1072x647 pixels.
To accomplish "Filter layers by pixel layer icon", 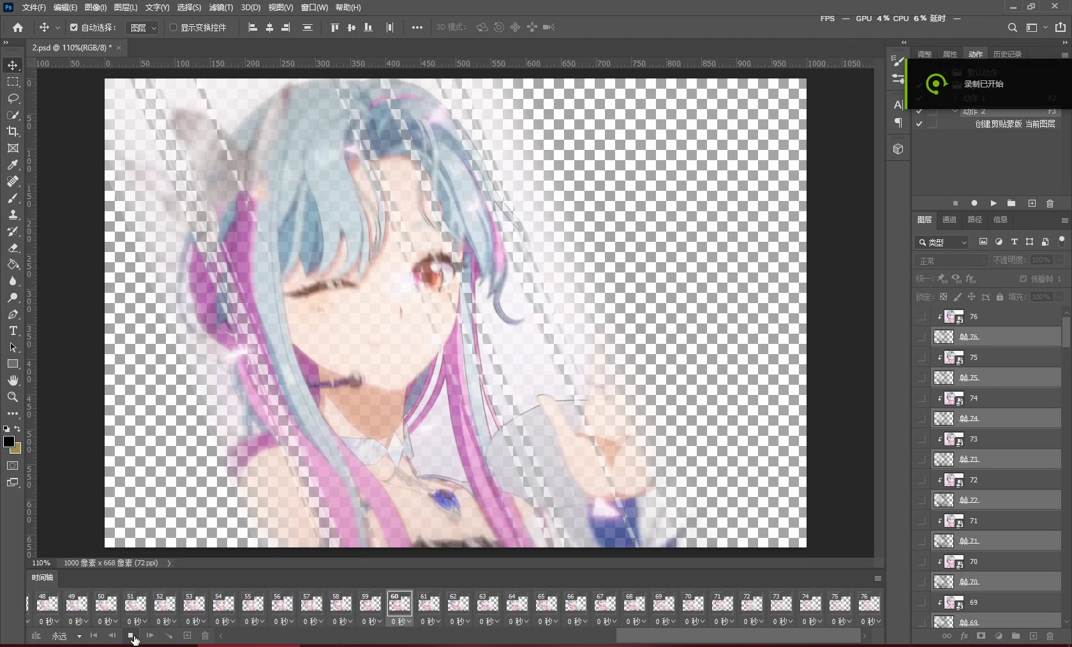I will pyautogui.click(x=983, y=242).
